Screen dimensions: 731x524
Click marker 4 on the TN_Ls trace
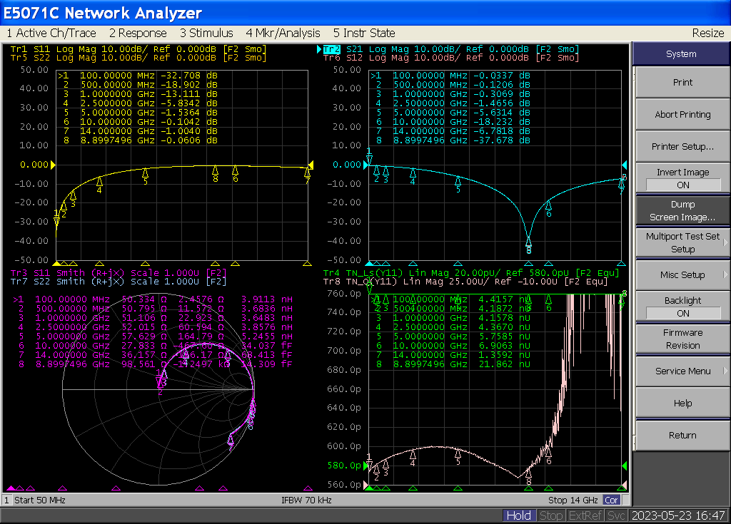coord(413,454)
